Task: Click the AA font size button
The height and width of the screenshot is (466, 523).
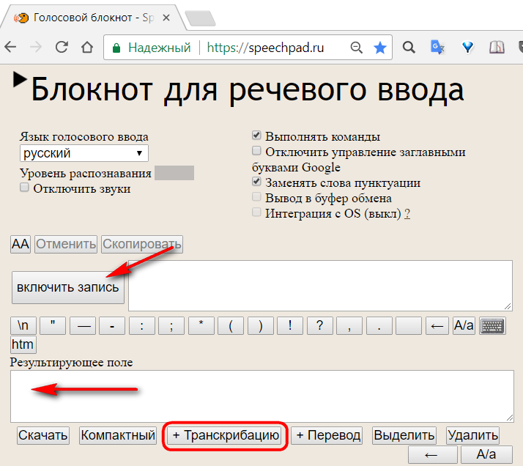Action: coord(21,244)
